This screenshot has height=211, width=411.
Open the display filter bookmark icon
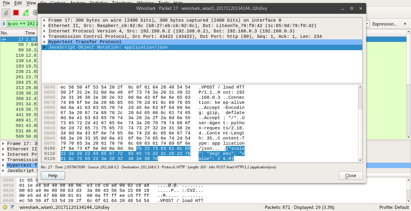(x=4, y=24)
